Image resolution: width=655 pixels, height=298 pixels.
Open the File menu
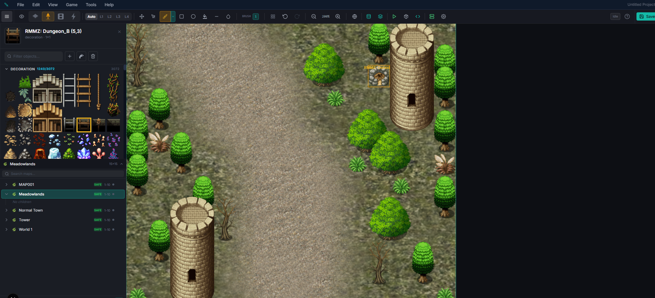[x=21, y=5]
